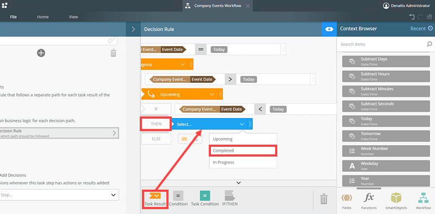The width and height of the screenshot is (435, 214).
Task: Collapse panel with the right chevron
Action: [x=133, y=29]
